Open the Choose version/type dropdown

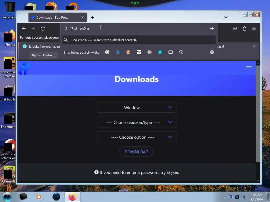click(x=137, y=122)
